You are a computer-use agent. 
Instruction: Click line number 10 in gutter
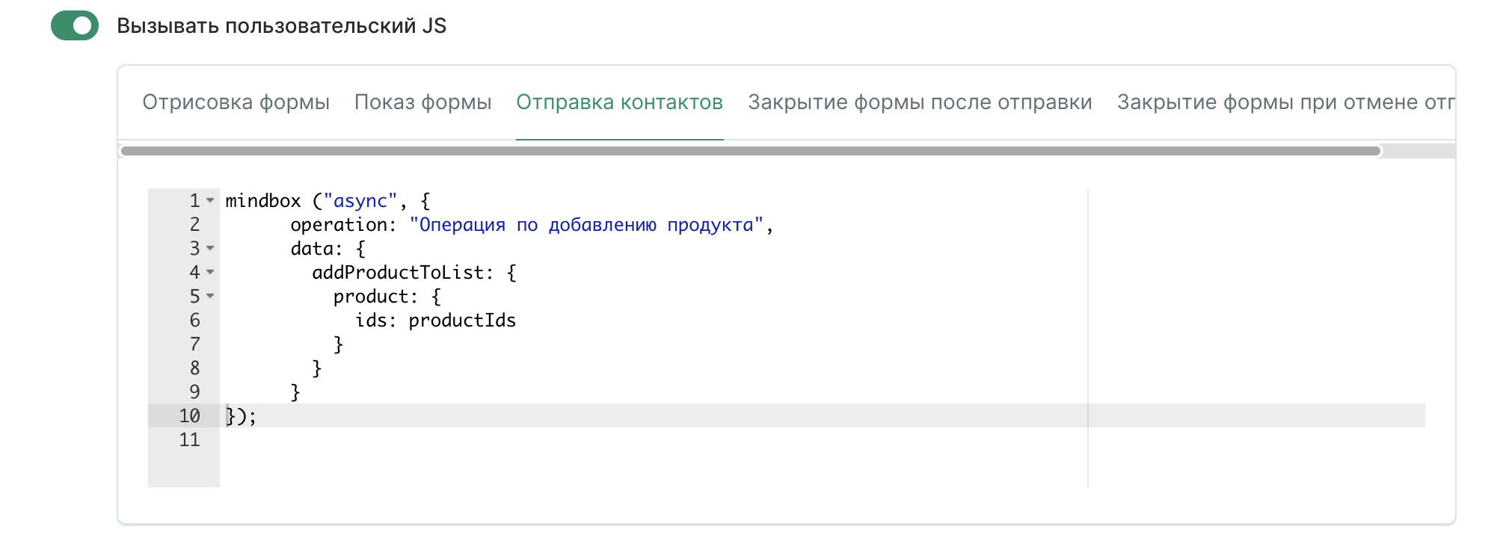click(189, 415)
